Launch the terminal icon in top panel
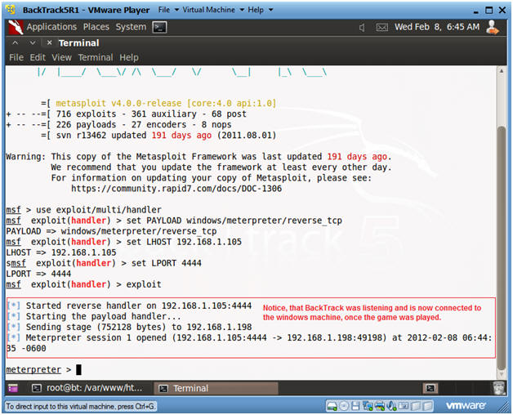Viewport: 513px width, 415px height. tap(159, 27)
